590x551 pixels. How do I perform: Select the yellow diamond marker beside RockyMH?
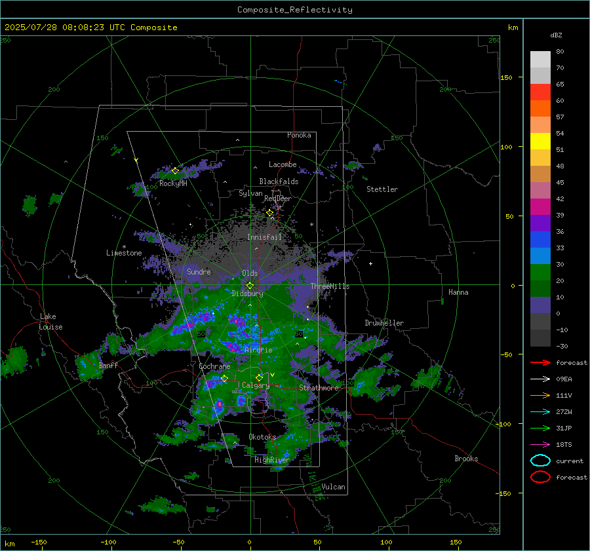[x=175, y=171]
